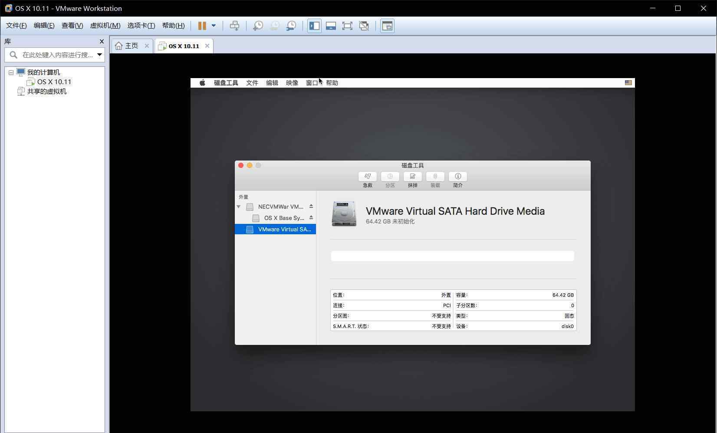Click the 固态 type value
This screenshot has width=717, height=433.
[569, 316]
